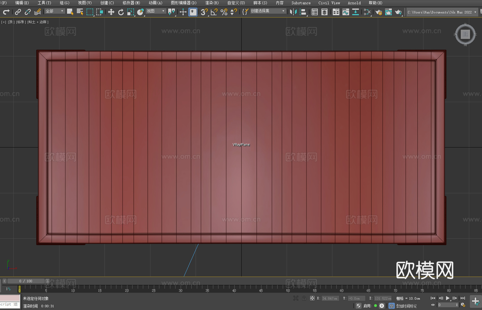Viewport: 482px width, 310px height.
Task: Open the selection filter '全部' dropdown
Action: coord(55,11)
